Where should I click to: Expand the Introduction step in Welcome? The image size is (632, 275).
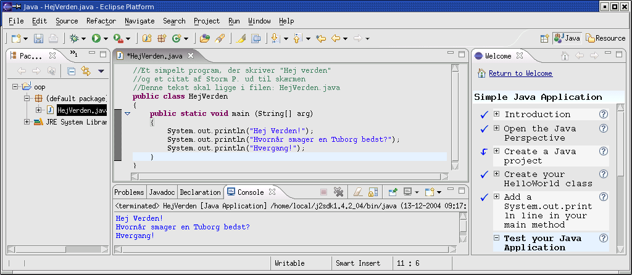[496, 114]
